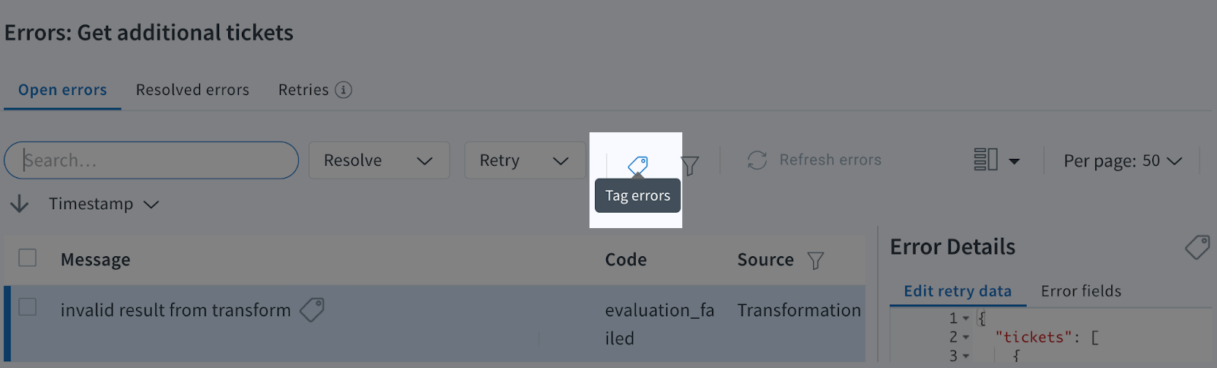Expand the Timestamp sort dropdown

(104, 204)
